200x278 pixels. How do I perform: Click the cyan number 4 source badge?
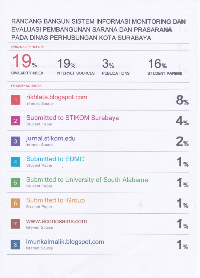coord(16,162)
